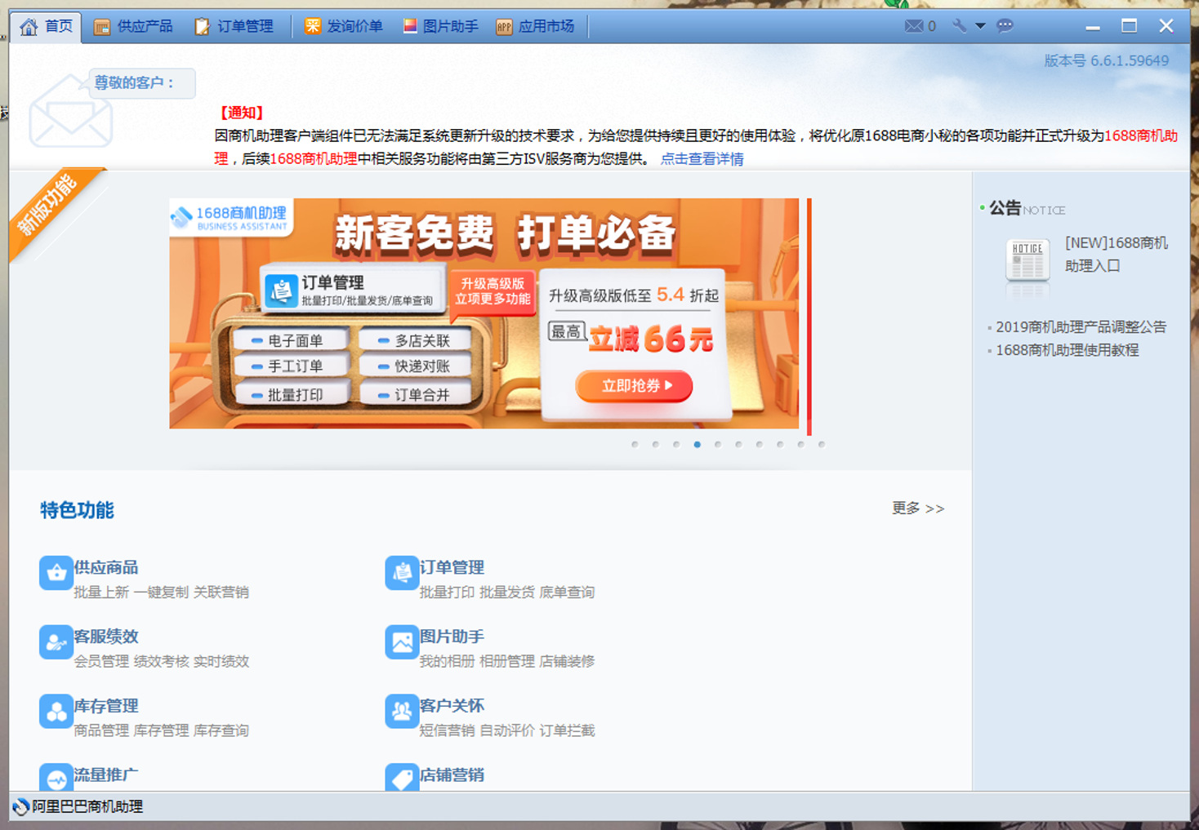Viewport: 1199px width, 830px height.
Task: Open [NEW]1688商机助理入口 notice
Action: coord(1116,254)
